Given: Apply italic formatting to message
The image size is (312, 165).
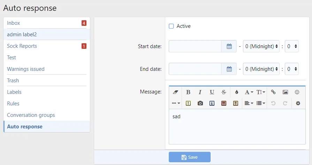Looking at the screenshot, I should pyautogui.click(x=200, y=92).
